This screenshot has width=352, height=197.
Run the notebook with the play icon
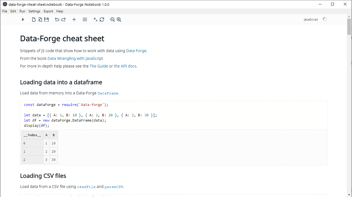click(x=23, y=19)
